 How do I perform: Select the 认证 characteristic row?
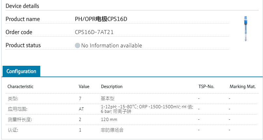click(x=13, y=130)
